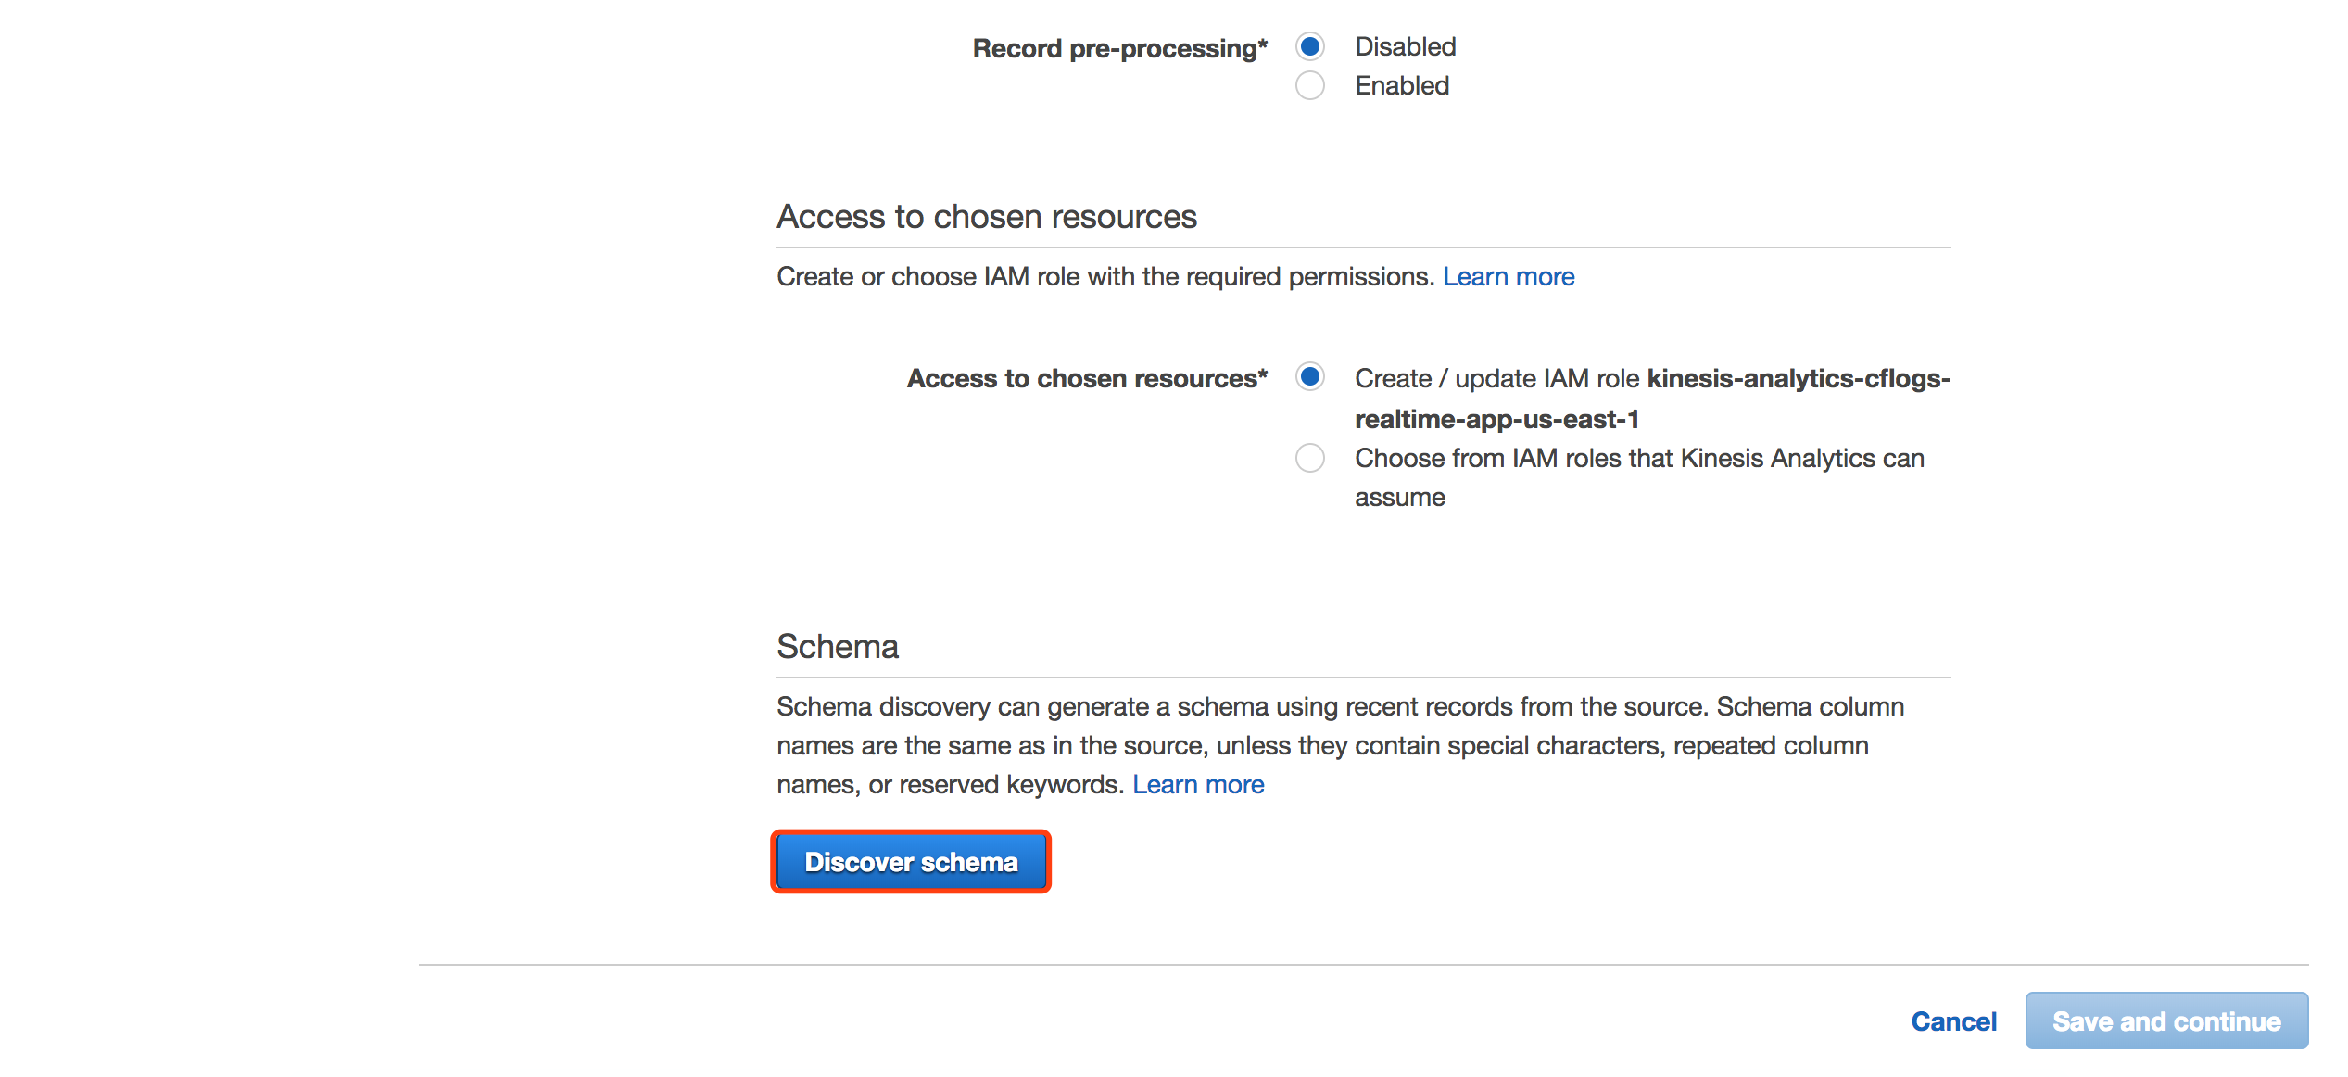2348x1077 pixels.
Task: Click the "Enabled" option label text
Action: 1401,85
